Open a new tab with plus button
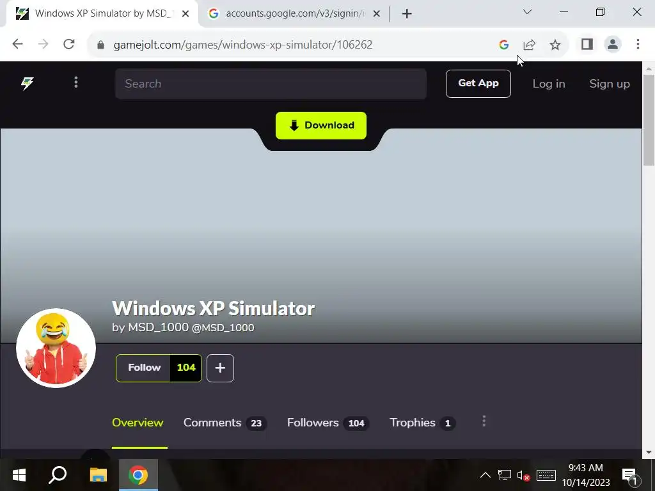The height and width of the screenshot is (491, 655). tap(407, 14)
